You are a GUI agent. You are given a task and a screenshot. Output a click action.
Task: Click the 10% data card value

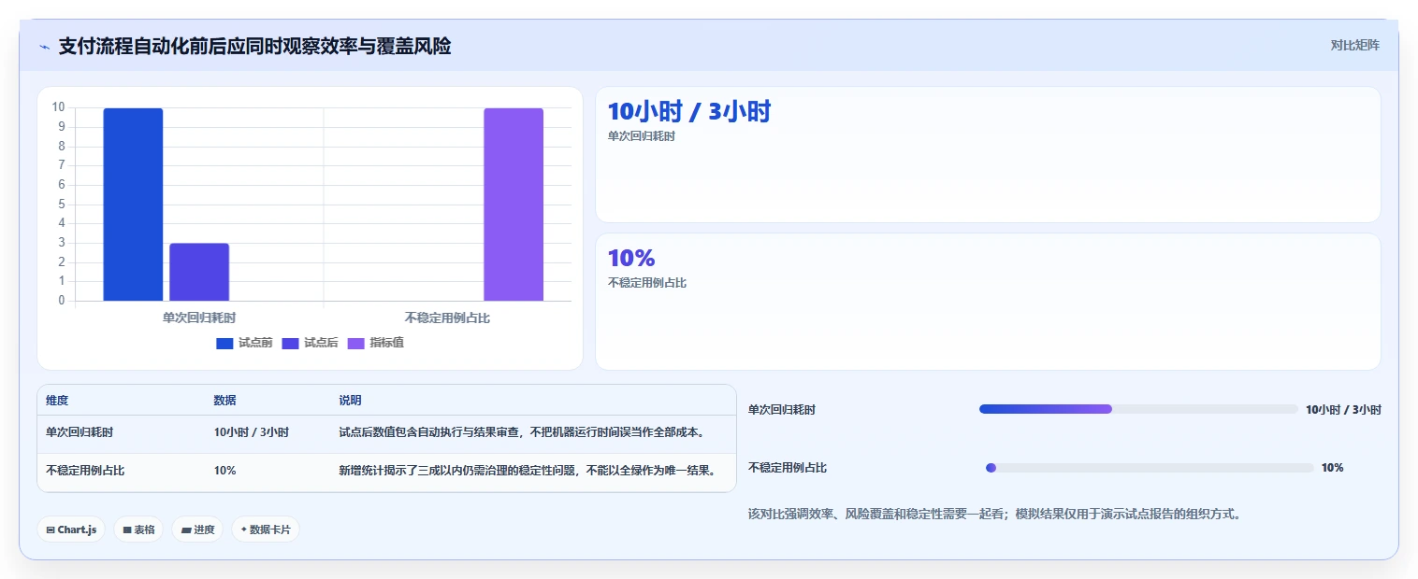pyautogui.click(x=631, y=258)
